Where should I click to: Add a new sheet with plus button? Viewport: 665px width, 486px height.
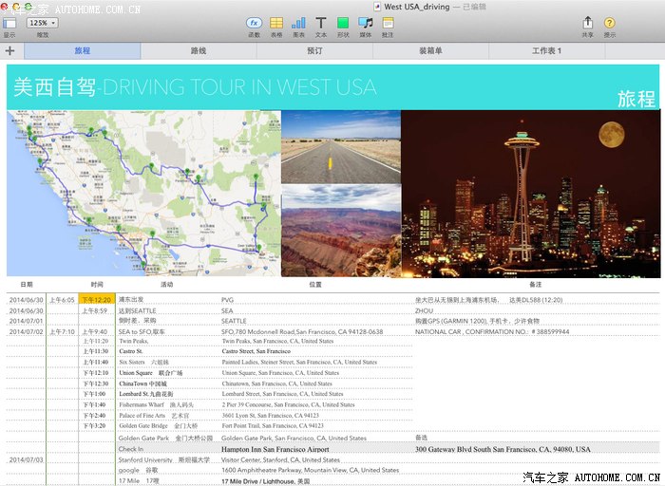(9, 50)
